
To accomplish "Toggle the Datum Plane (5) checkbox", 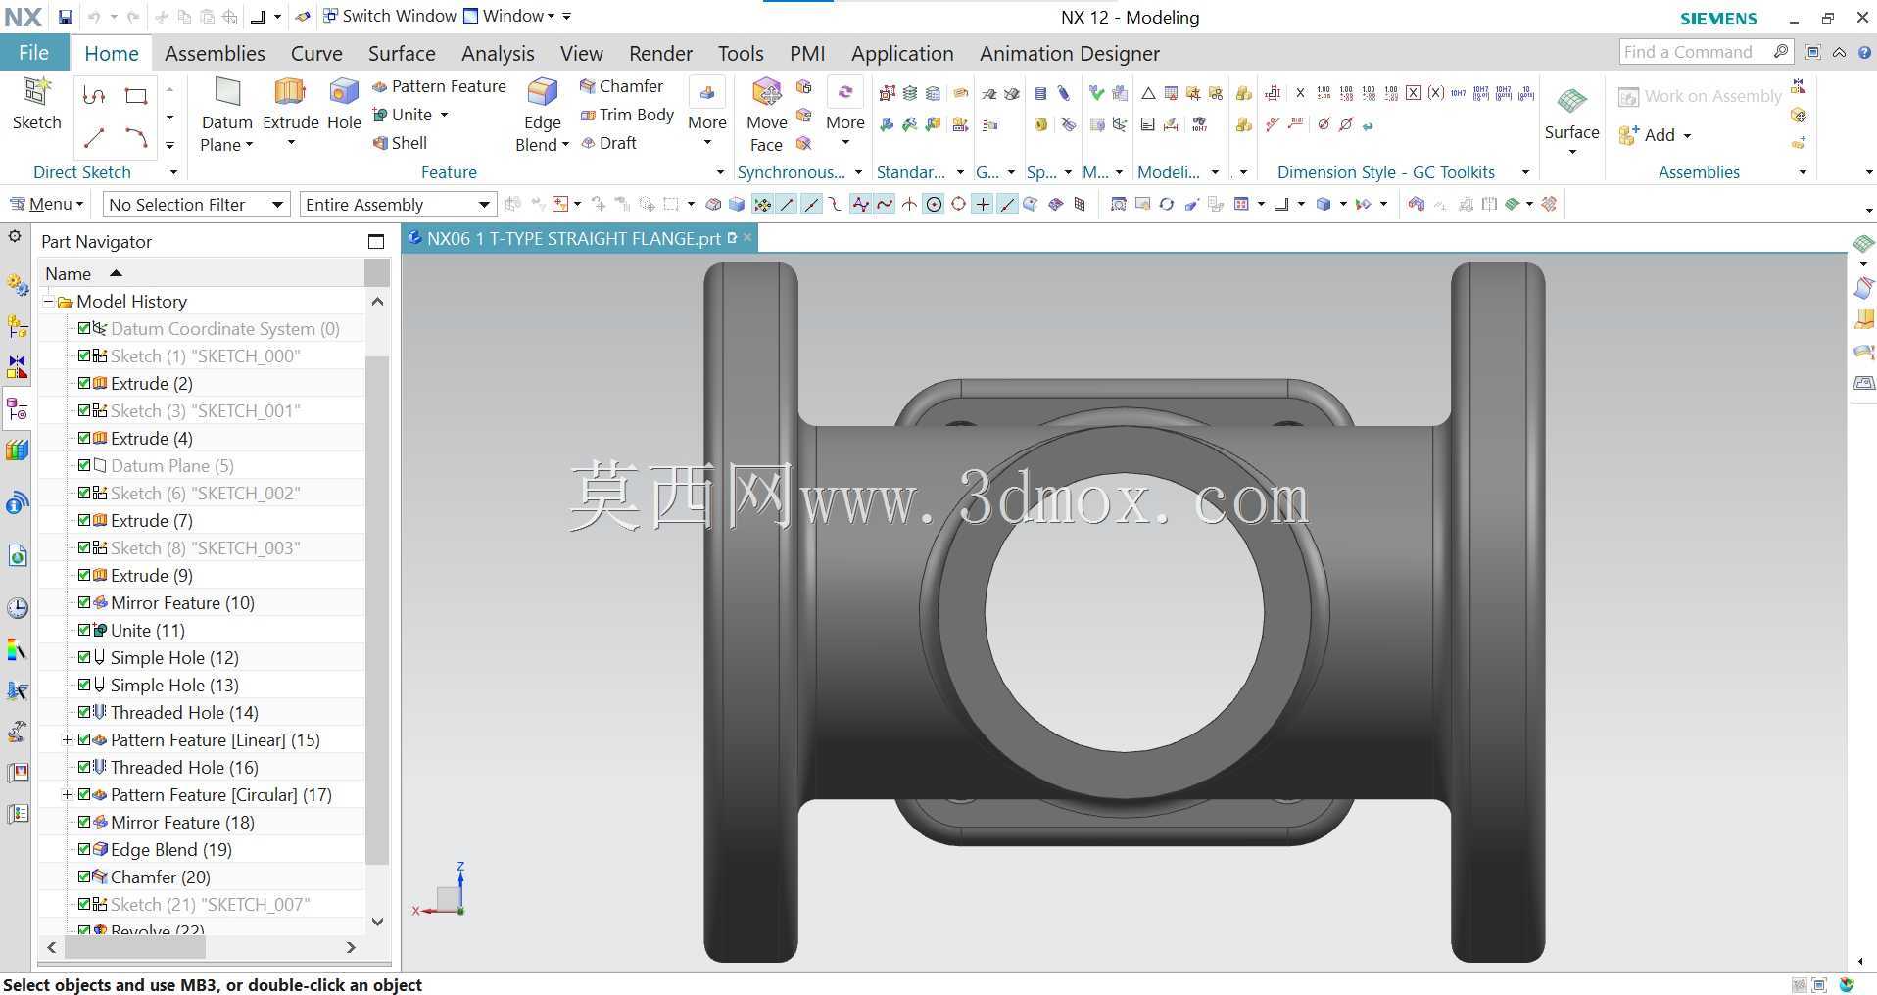I will point(84,465).
